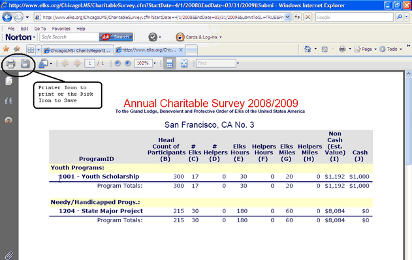Click the Home icon in command bar
Image resolution: width=412 pixels, height=260 pixels.
(308, 49)
